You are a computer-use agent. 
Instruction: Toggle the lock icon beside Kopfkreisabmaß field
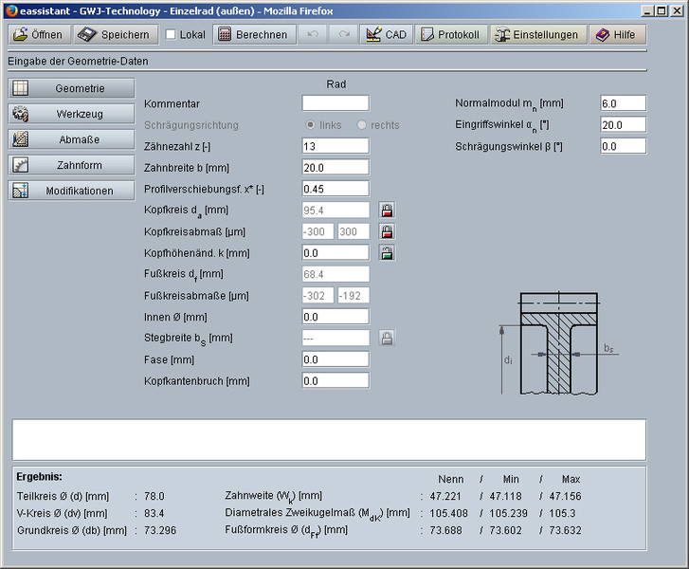pos(387,231)
